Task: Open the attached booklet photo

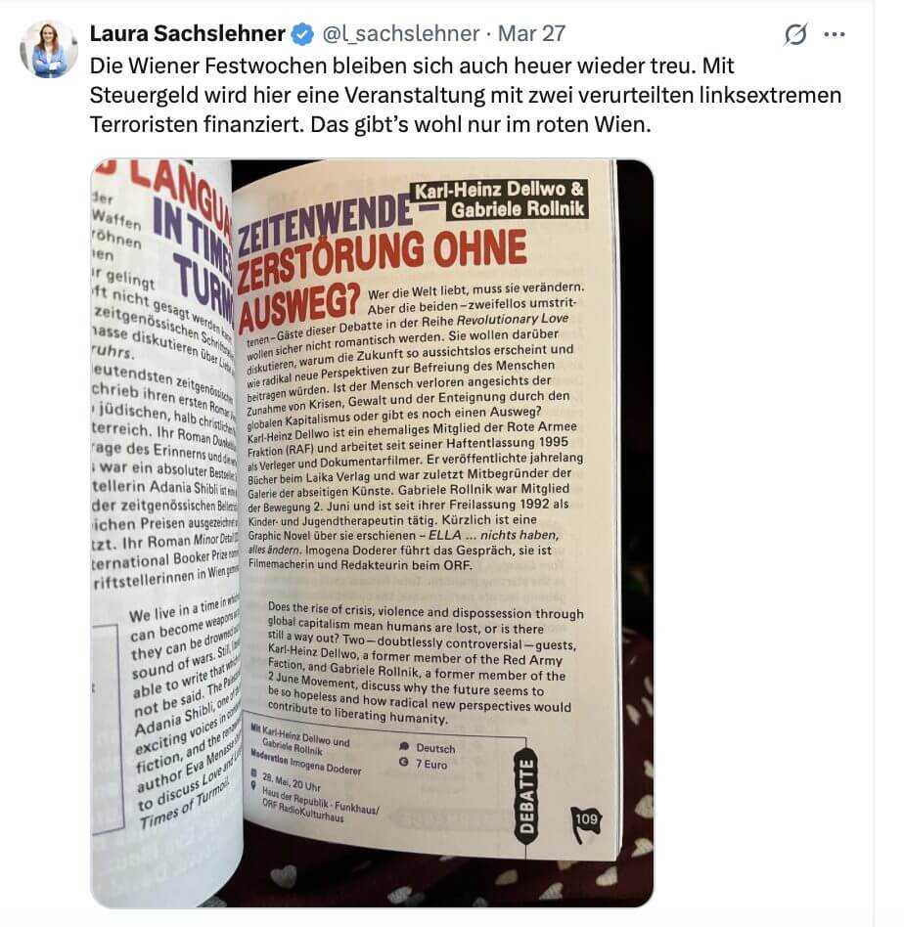Action: click(372, 533)
